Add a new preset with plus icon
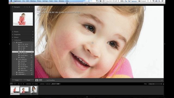The width and height of the screenshot is (174, 98). pyautogui.click(x=33, y=32)
